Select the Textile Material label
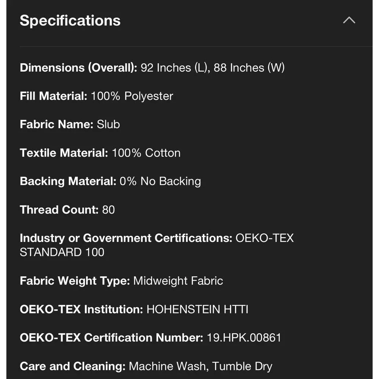379x379 pixels. coord(64,153)
